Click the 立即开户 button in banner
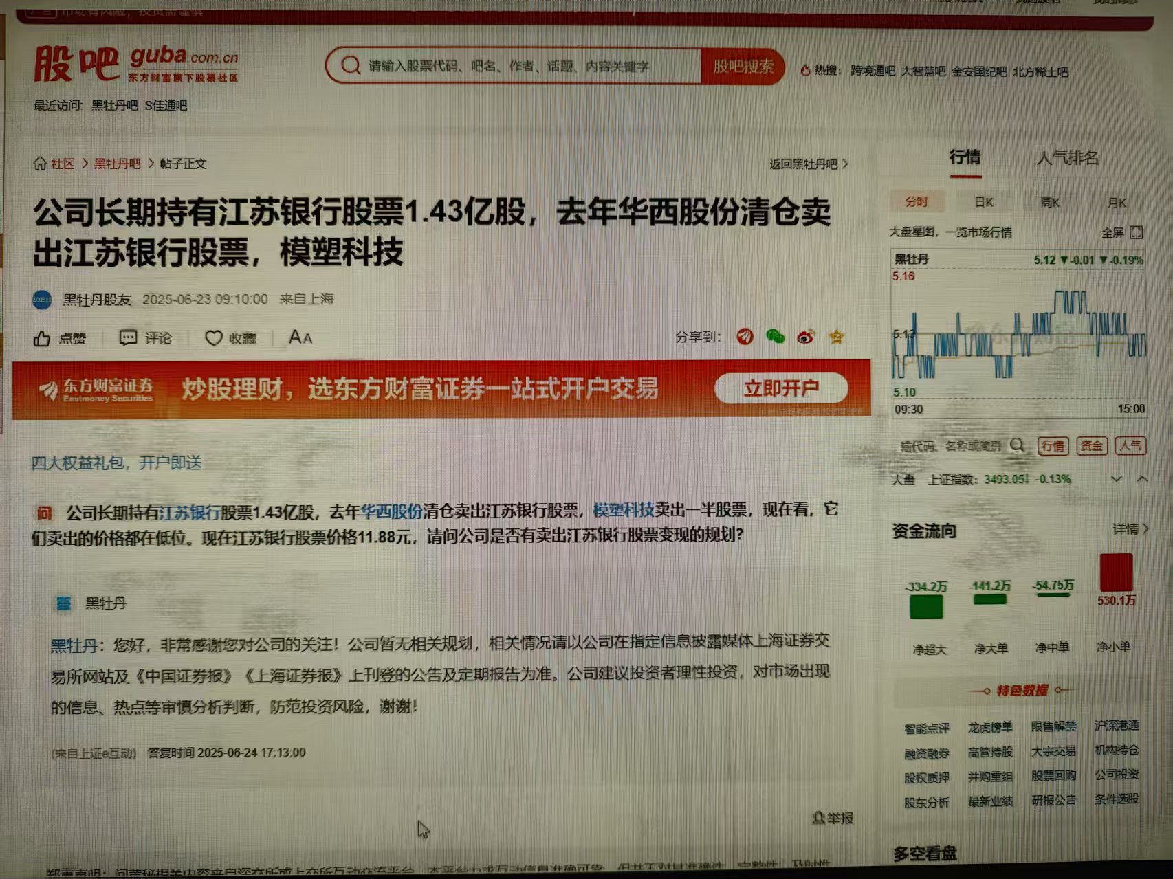Image resolution: width=1173 pixels, height=879 pixels. [781, 388]
